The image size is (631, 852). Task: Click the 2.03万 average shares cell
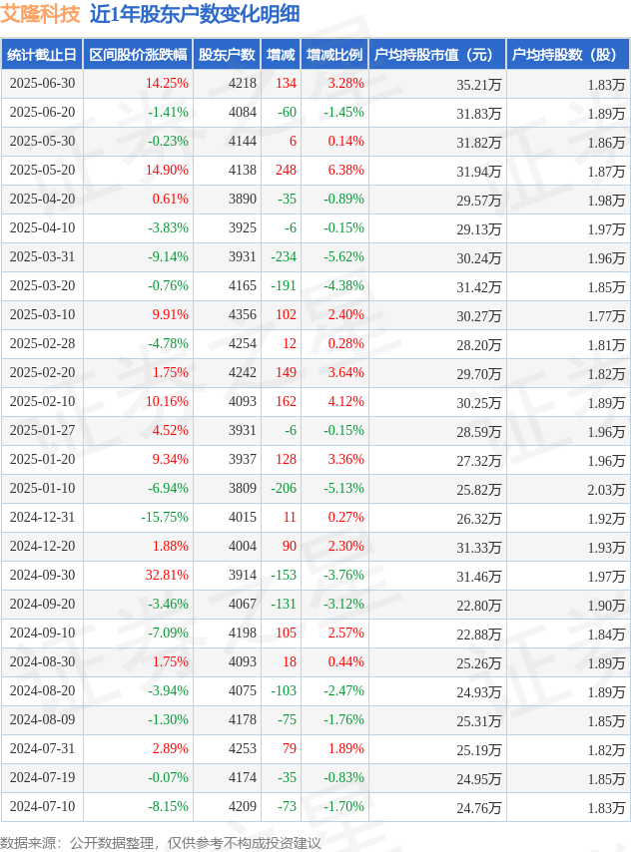click(606, 490)
